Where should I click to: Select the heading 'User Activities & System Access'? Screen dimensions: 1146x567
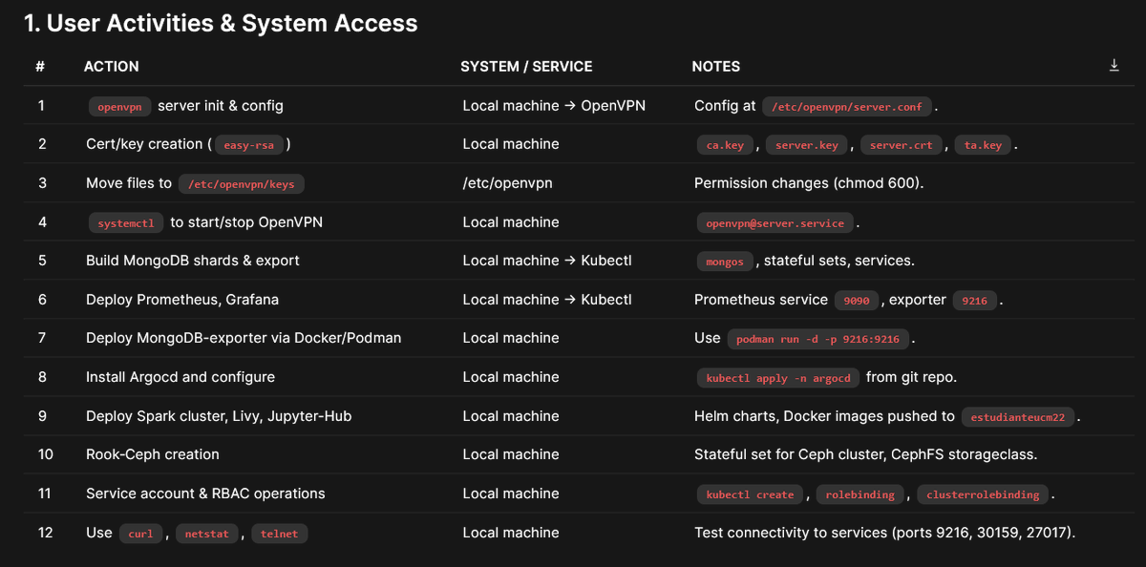[221, 24]
